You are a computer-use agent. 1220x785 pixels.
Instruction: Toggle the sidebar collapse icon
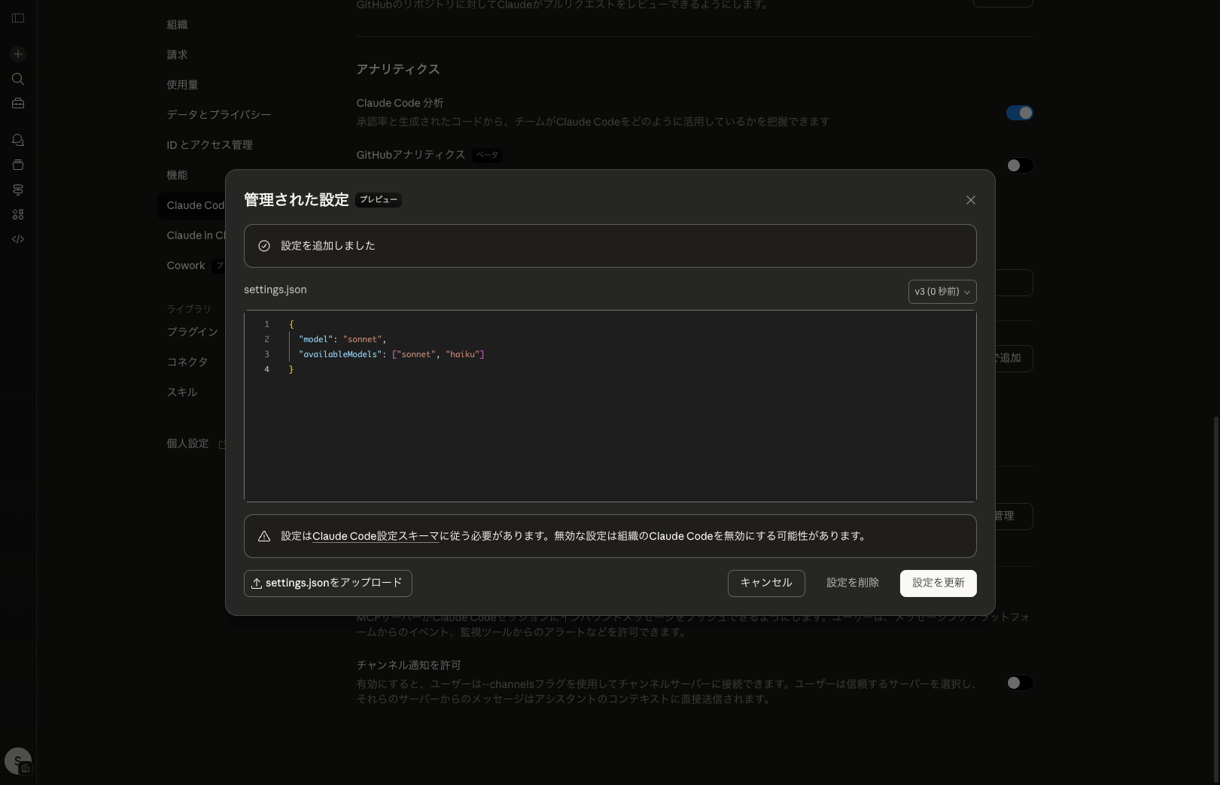(17, 18)
